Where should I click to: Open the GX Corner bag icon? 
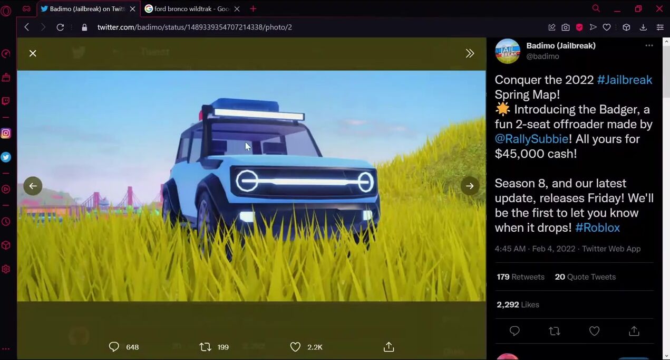[x=6, y=78]
